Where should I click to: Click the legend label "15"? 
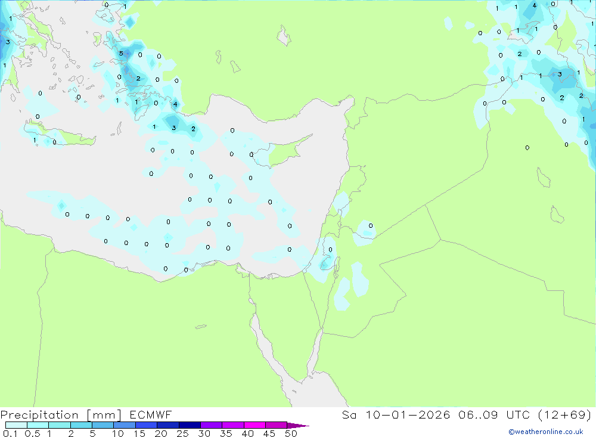point(139,433)
